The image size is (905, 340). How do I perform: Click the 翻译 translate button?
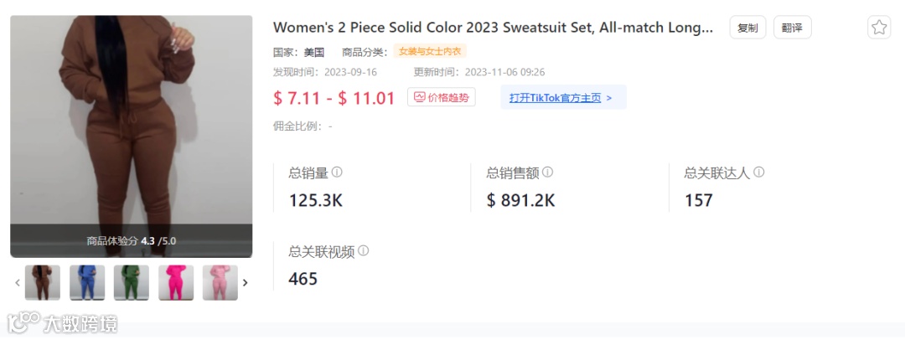pyautogui.click(x=793, y=28)
